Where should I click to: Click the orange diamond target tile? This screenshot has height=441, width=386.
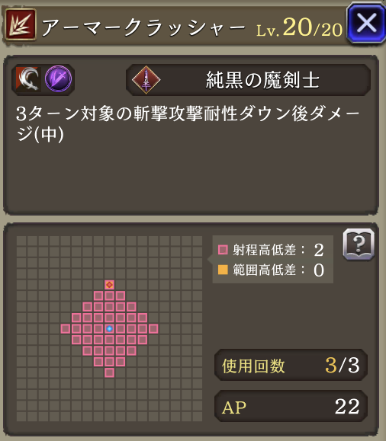point(109,285)
